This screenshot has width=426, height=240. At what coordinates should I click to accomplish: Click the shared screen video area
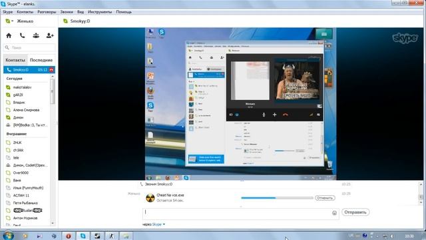241,104
